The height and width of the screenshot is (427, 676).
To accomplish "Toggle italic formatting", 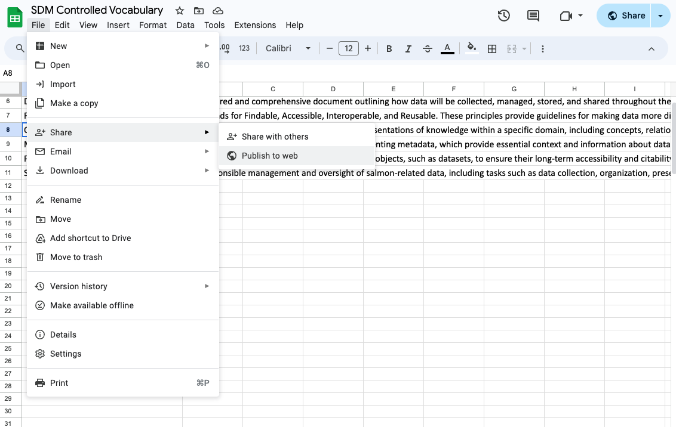I will click(408, 49).
